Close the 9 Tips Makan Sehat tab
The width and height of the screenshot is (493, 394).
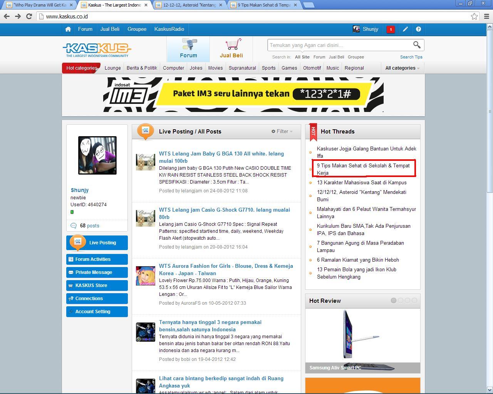coord(295,5)
